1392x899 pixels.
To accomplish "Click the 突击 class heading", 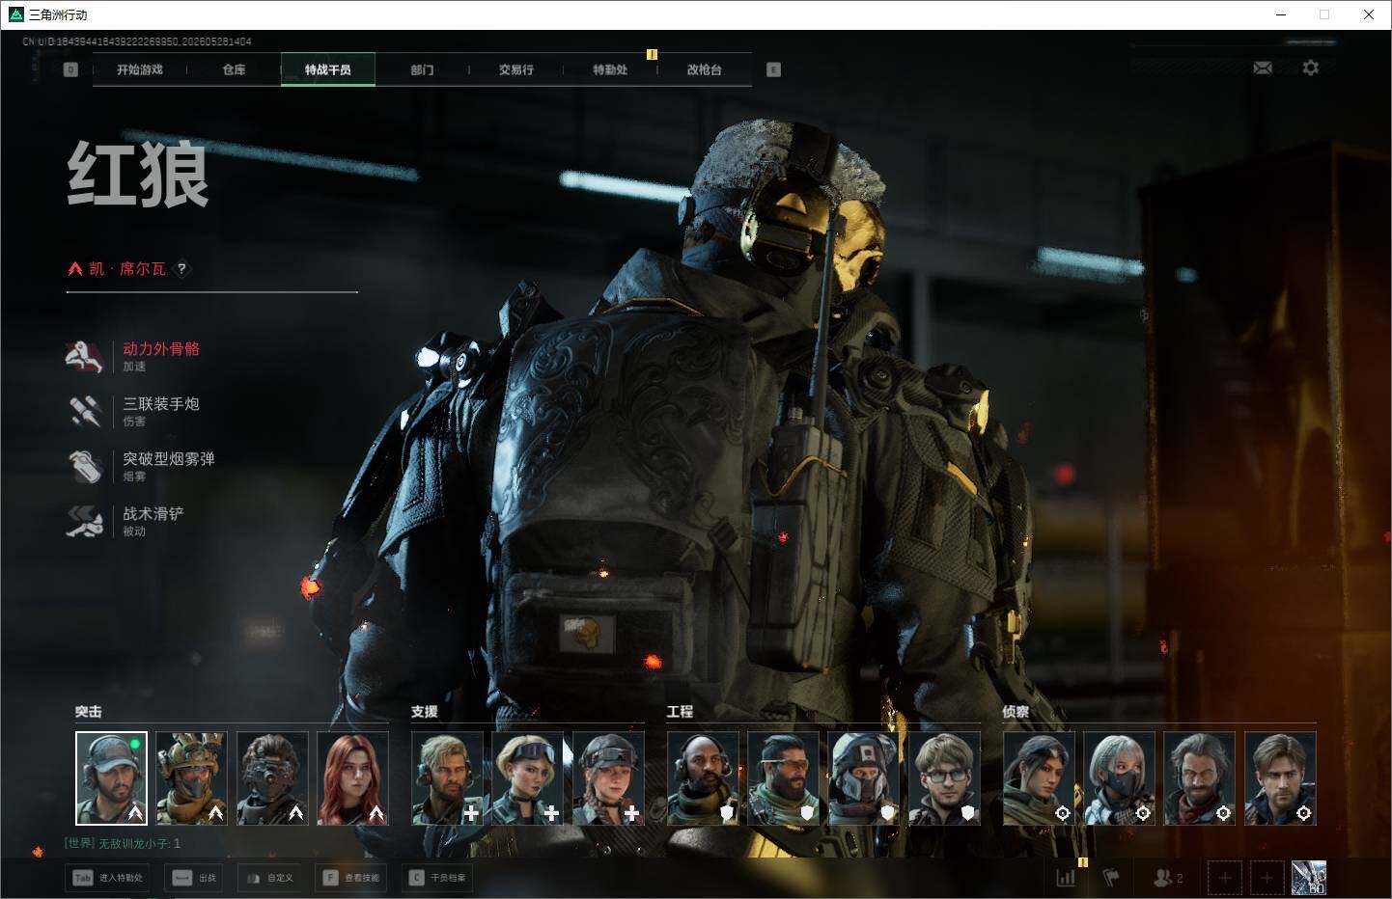I will tap(89, 712).
